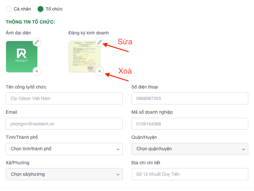Expand the Quận/Huyện dropdown

point(190,149)
